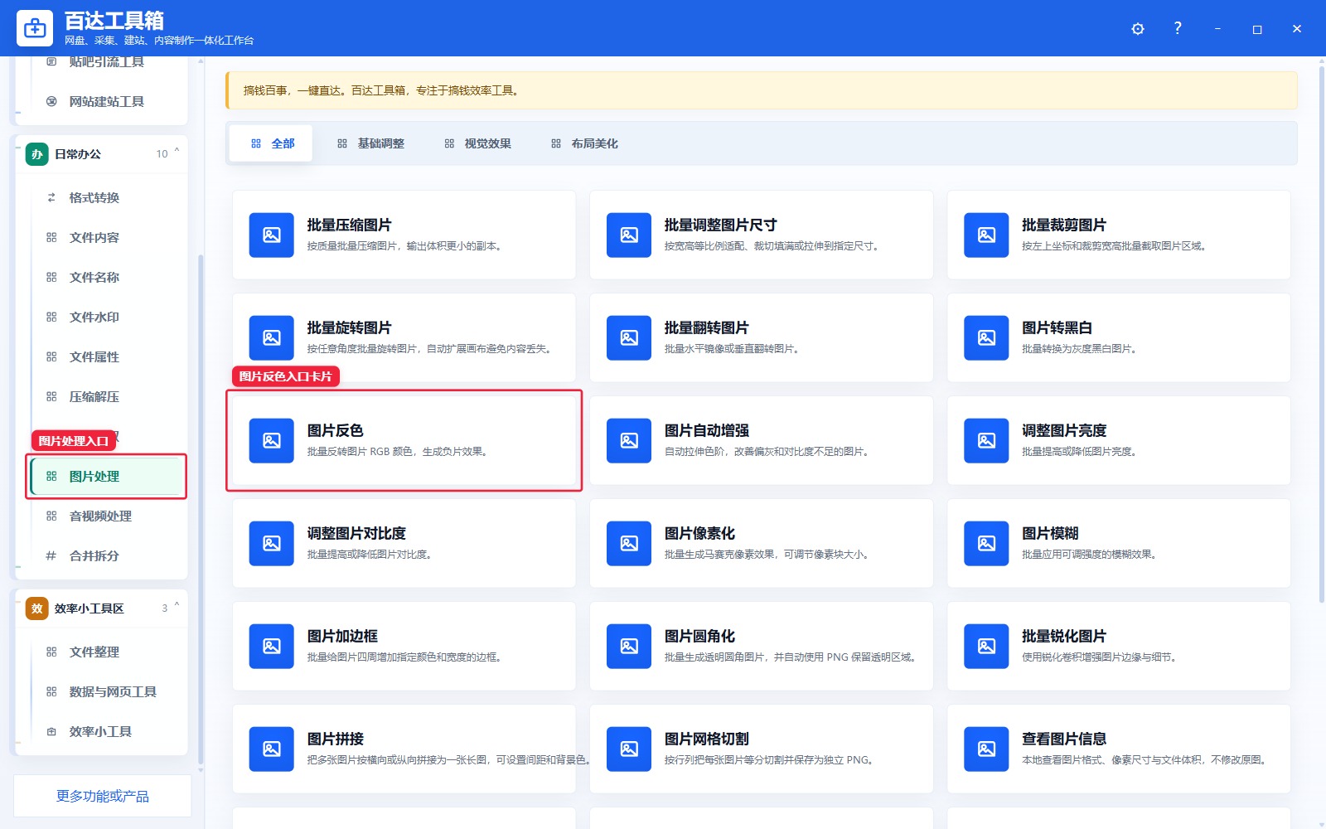Click the 图片模糊 image icon
1326x829 pixels.
point(986,543)
